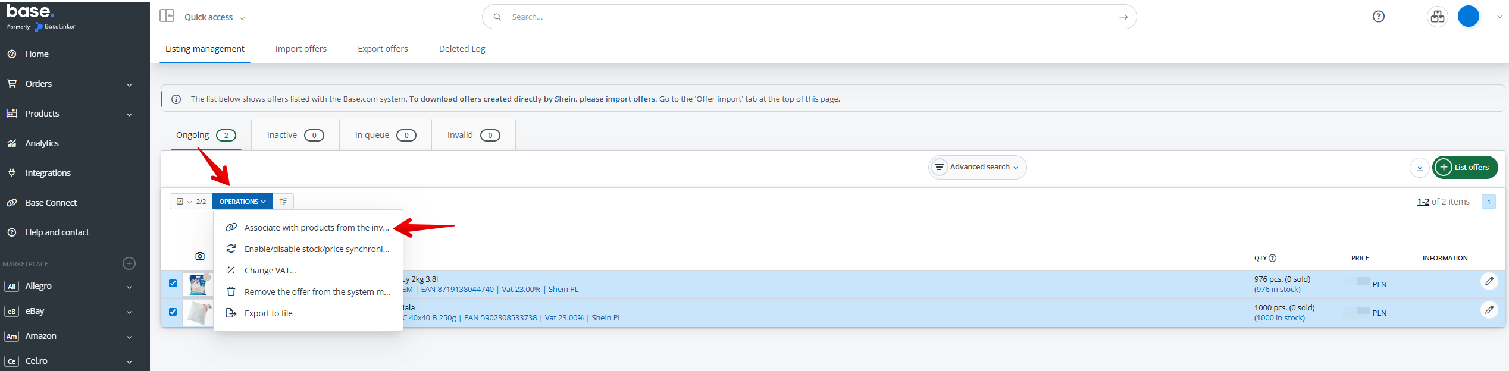Toggle the select-all 2/2 checkbox

pyautogui.click(x=180, y=202)
